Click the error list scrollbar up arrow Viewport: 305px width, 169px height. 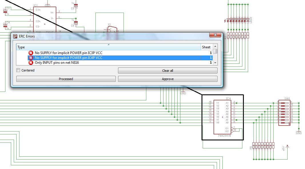point(215,46)
